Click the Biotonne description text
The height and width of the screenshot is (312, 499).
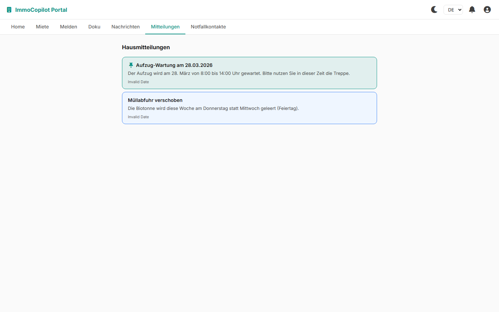(213, 108)
